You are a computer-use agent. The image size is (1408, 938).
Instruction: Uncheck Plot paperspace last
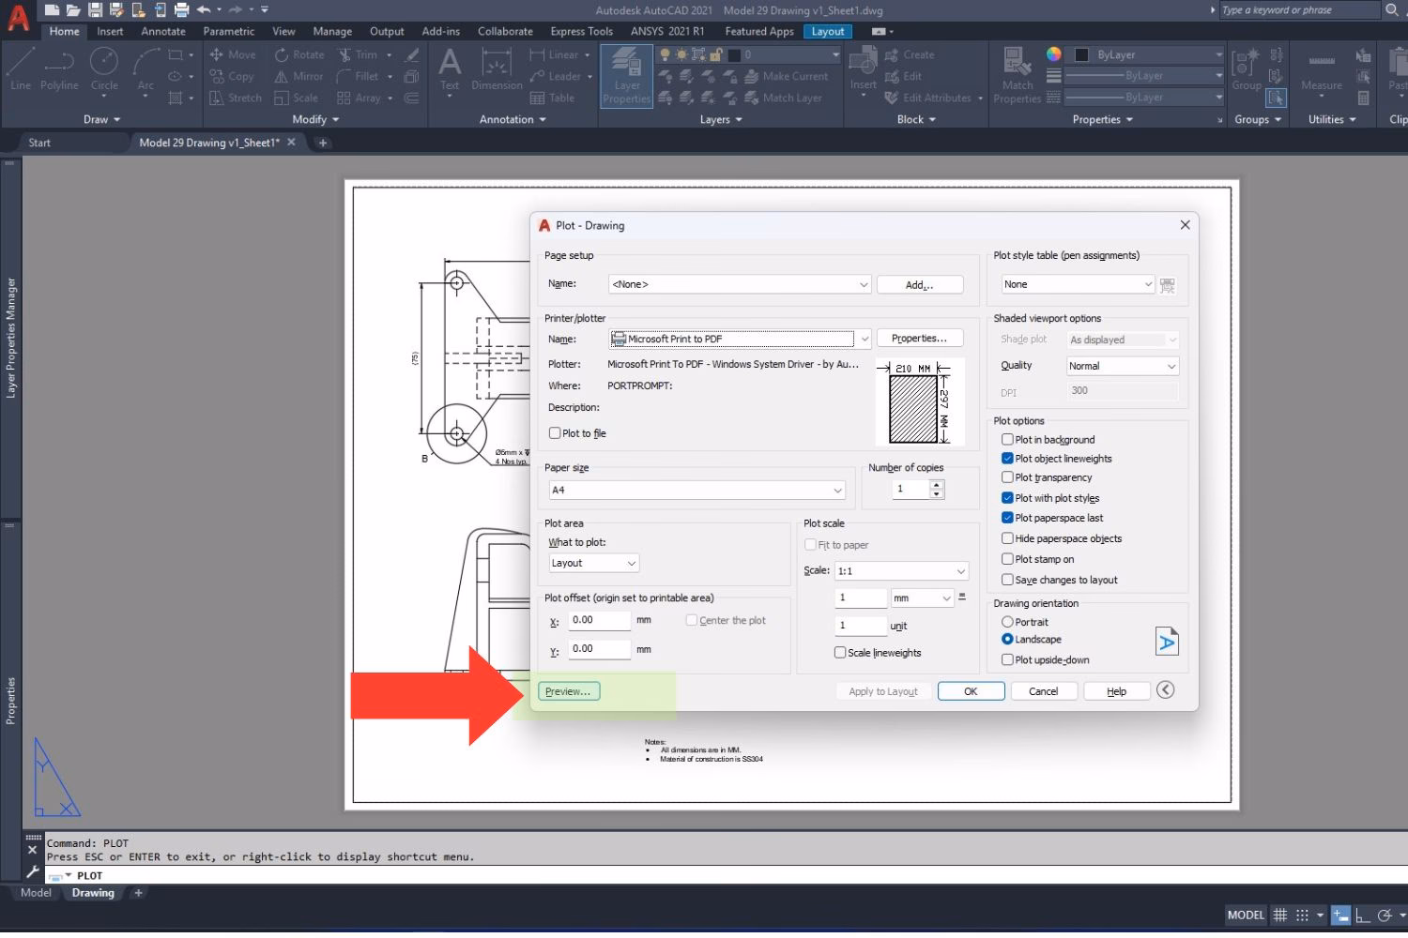(1007, 518)
